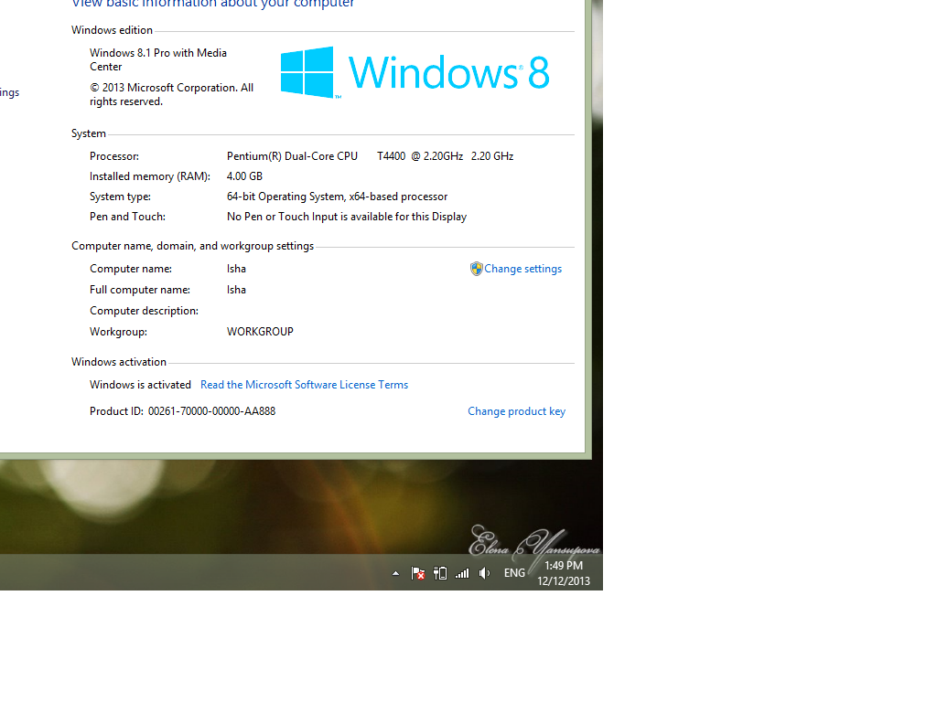Screen dimensions: 937x702
Task: Click the WORKGROUP value
Action: [260, 332]
